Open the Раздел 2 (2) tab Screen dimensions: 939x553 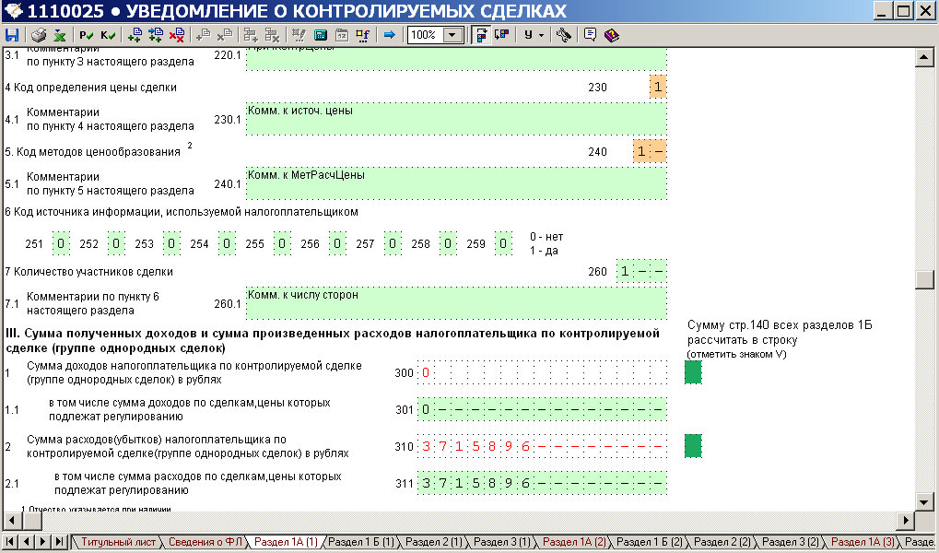tap(722, 542)
